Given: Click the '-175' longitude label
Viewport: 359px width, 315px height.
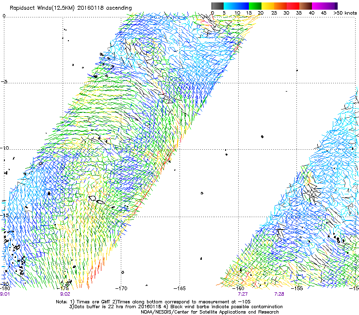Looking at the screenshot, I should click(63, 288).
